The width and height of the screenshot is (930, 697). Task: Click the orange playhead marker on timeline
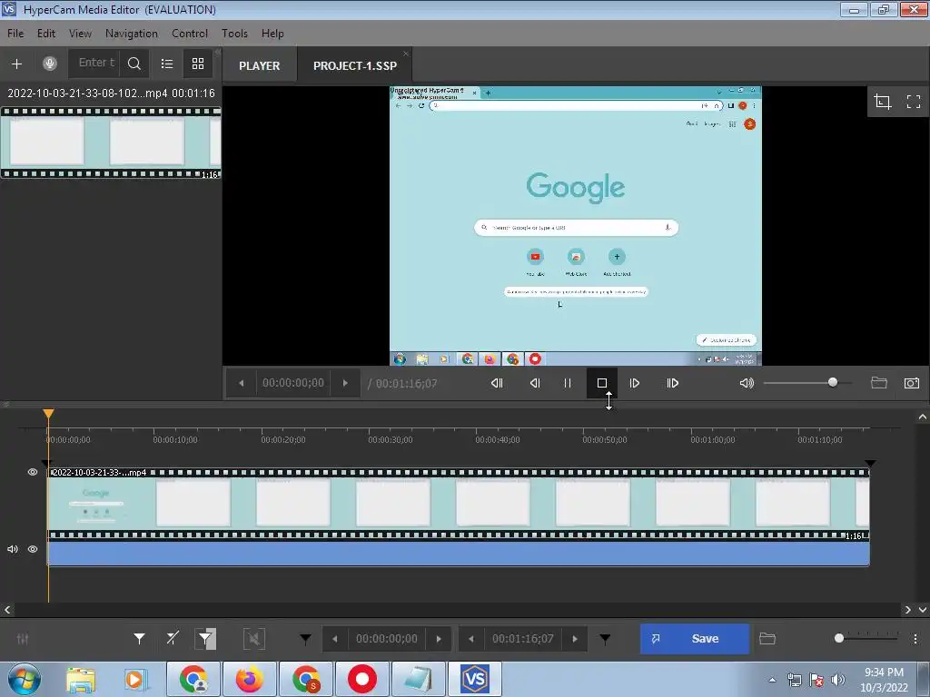point(49,414)
